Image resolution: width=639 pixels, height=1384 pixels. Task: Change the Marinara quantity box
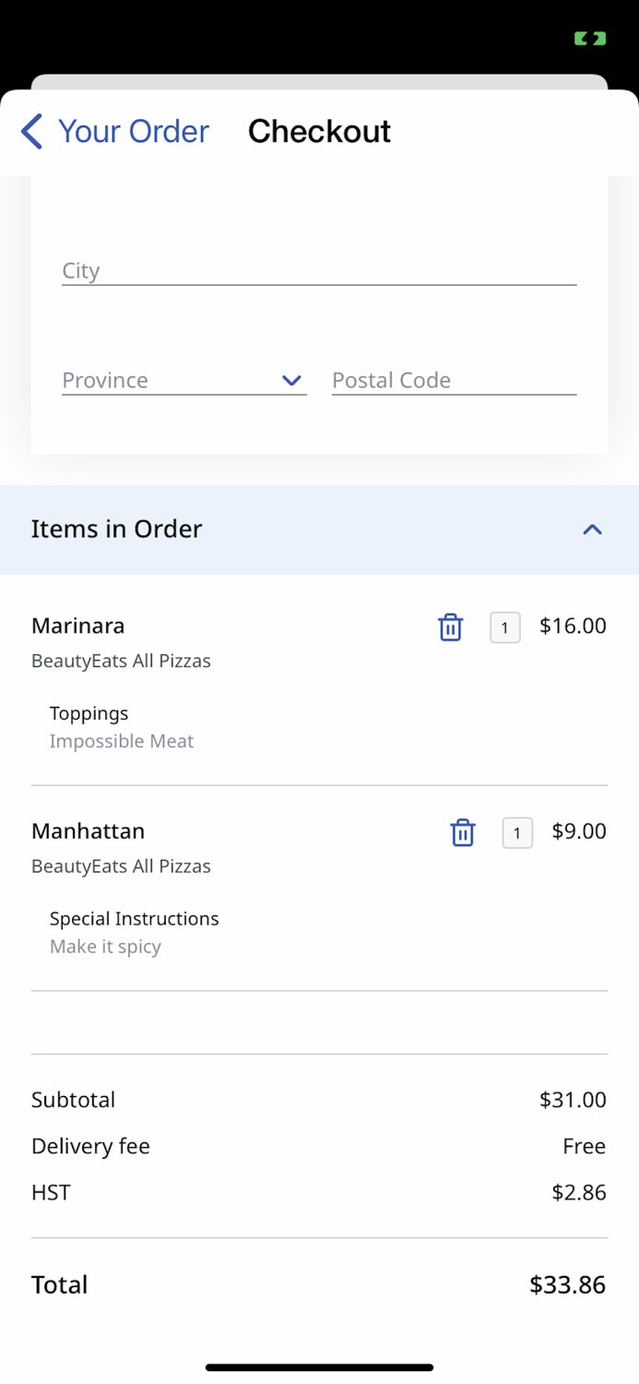pos(504,627)
